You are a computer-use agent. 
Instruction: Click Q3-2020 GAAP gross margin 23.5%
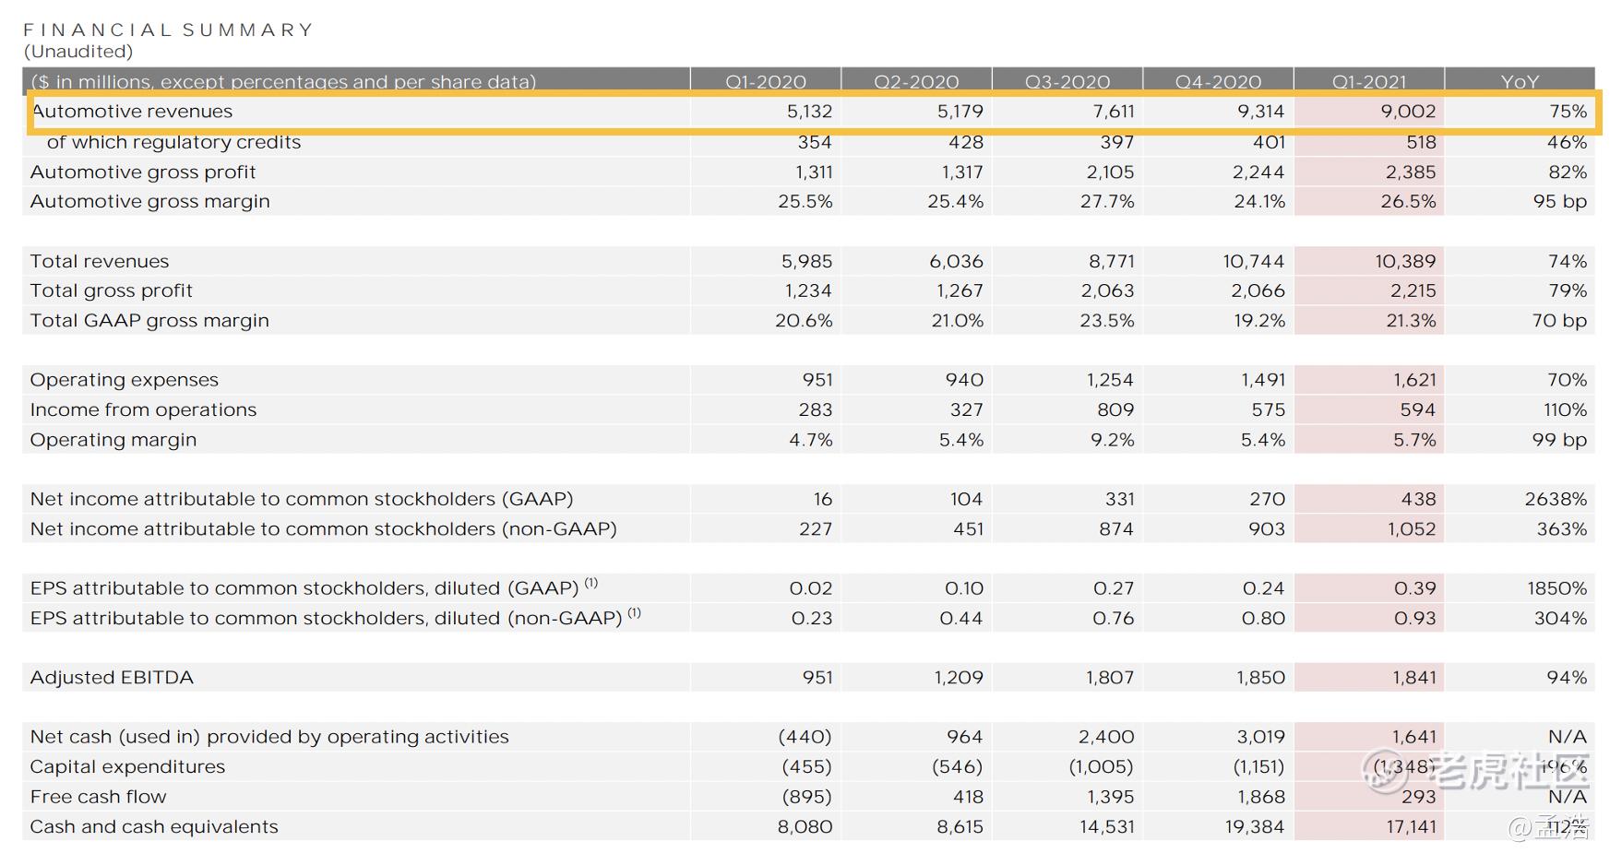tap(1108, 321)
